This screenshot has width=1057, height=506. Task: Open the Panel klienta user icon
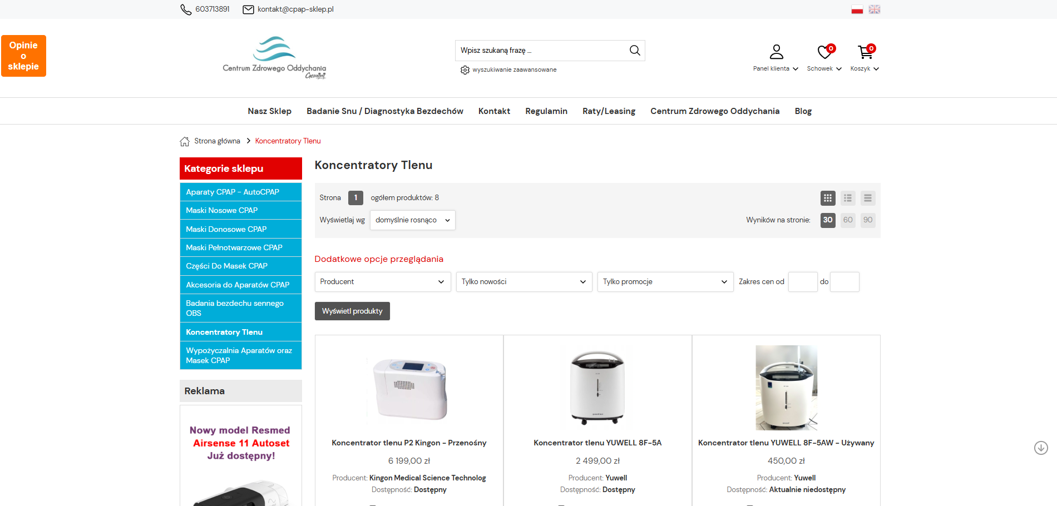click(776, 52)
